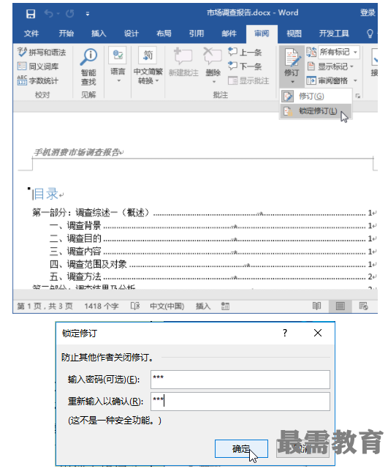
Task: Open 同义词库 thesaurus
Action: 38,67
